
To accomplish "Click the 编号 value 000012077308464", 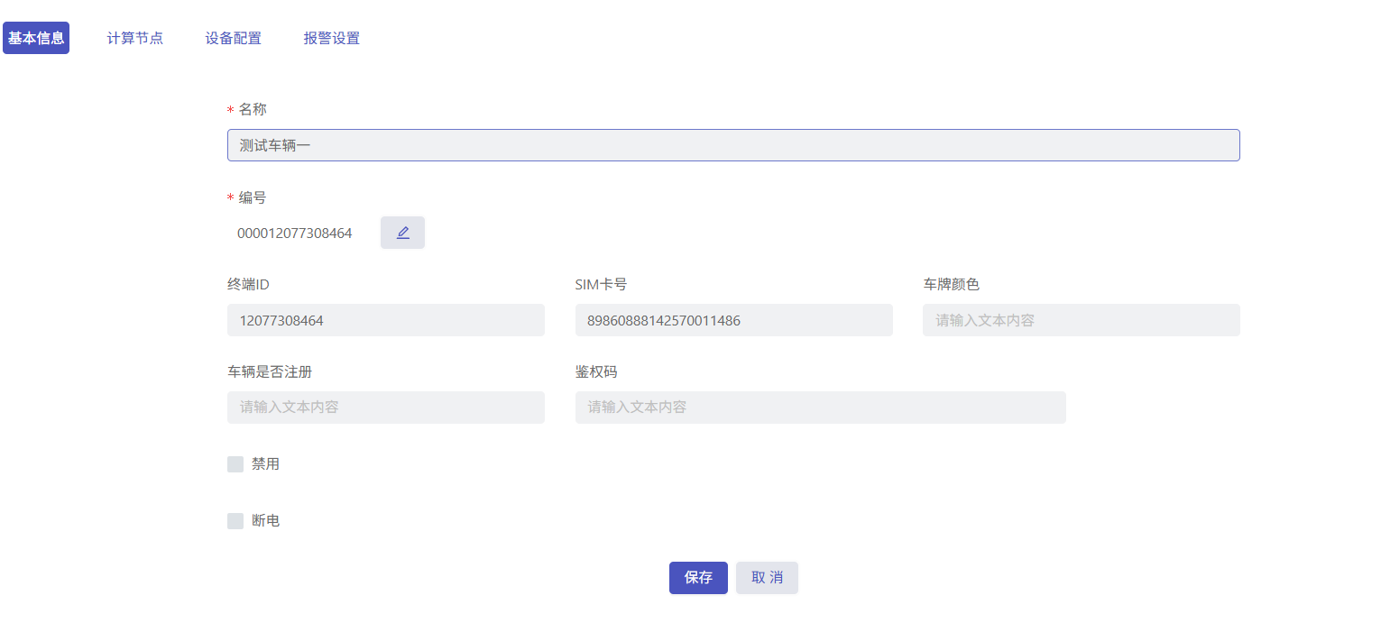I will click(x=295, y=234).
